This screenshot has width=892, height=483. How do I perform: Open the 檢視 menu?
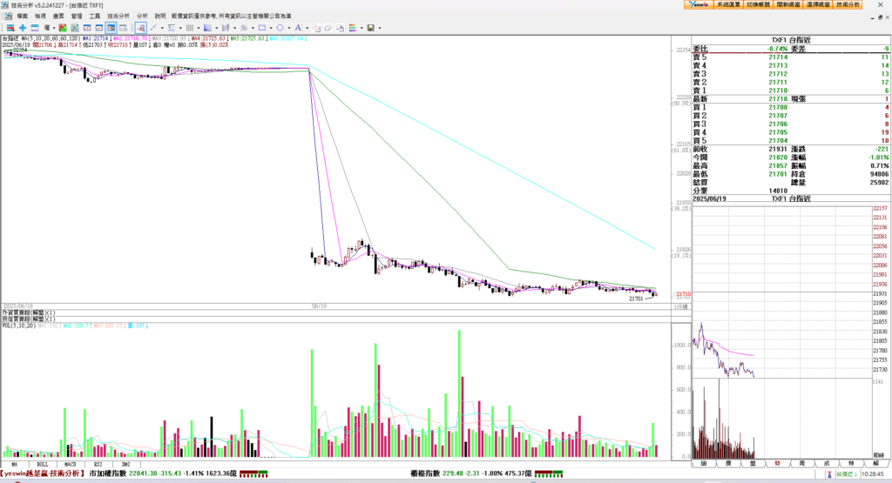40,16
